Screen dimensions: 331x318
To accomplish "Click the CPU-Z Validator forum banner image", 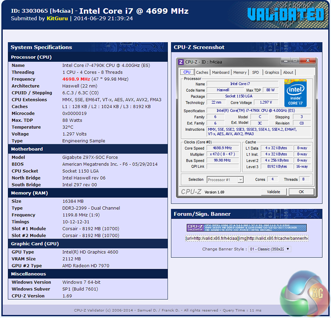I will (x=247, y=228).
